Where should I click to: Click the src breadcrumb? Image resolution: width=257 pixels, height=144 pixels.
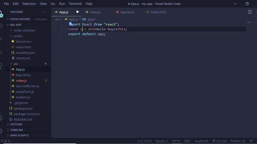(57, 19)
